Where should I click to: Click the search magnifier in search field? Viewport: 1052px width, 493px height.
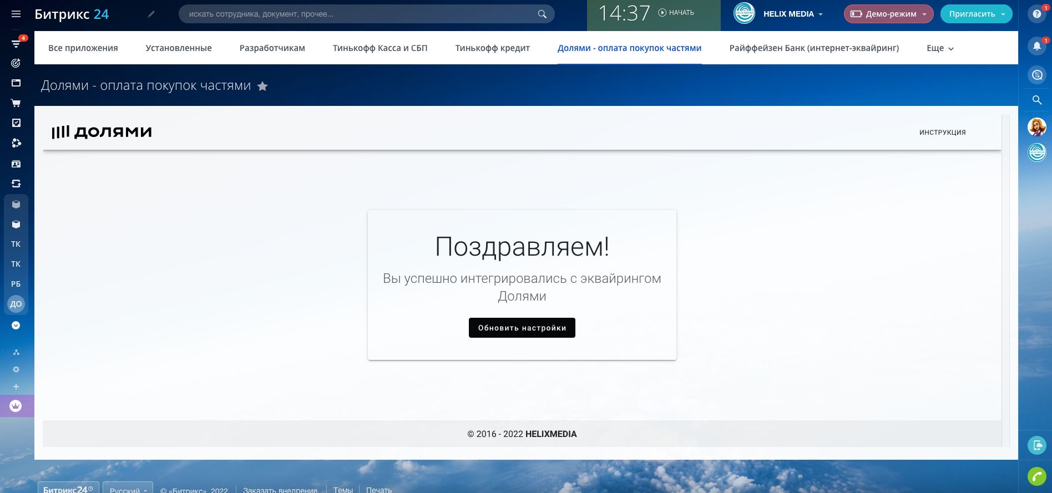(542, 14)
